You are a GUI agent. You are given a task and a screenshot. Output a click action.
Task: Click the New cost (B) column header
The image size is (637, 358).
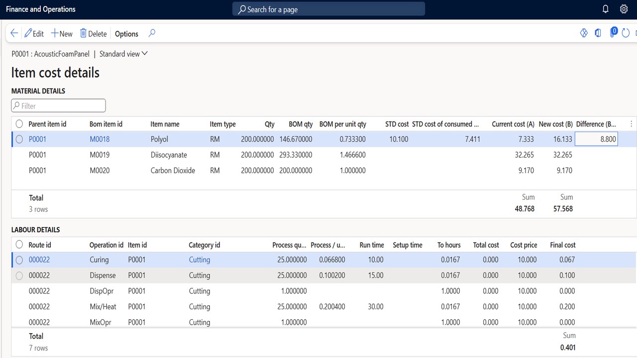click(555, 124)
